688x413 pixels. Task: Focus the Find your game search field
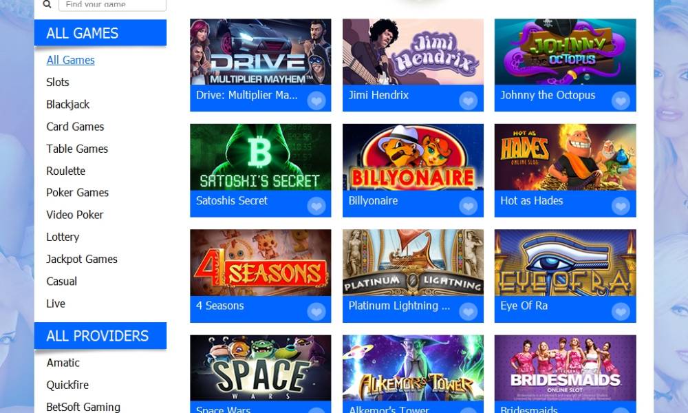112,5
